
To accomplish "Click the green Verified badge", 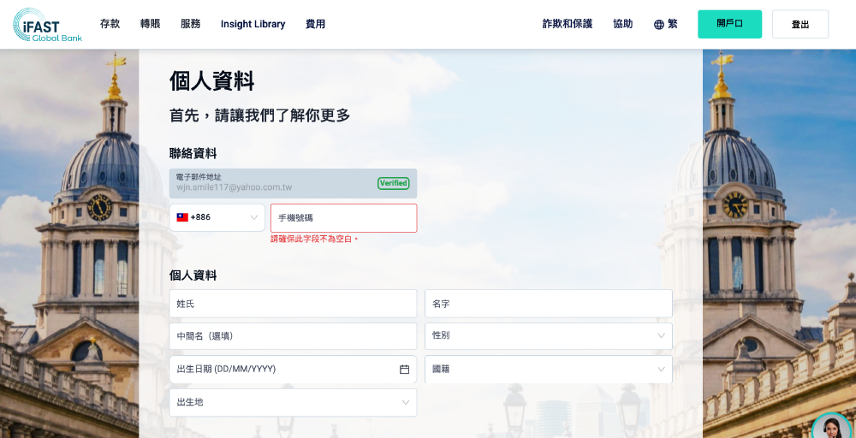I will pos(393,183).
